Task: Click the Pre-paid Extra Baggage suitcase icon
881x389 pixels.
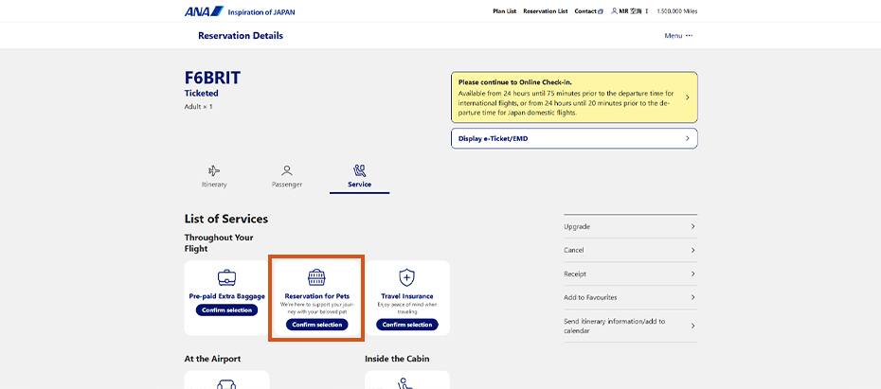Action: pos(226,277)
